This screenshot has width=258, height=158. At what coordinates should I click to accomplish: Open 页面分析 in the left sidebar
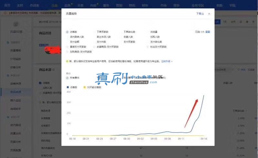point(15,142)
